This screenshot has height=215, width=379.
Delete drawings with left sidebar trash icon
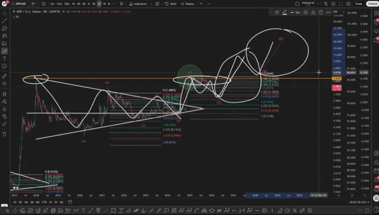[4, 134]
